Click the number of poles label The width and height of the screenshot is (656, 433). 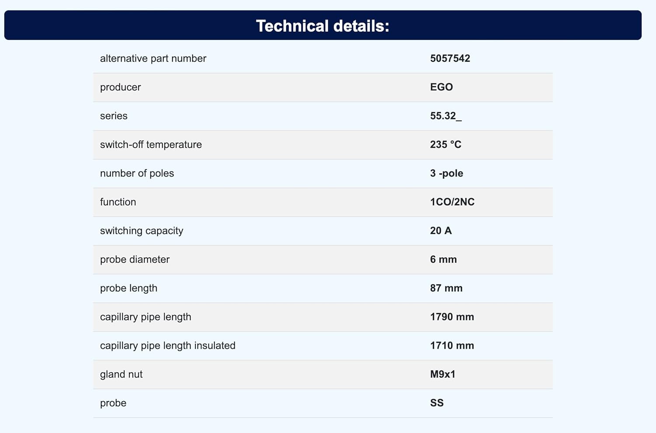coord(137,173)
